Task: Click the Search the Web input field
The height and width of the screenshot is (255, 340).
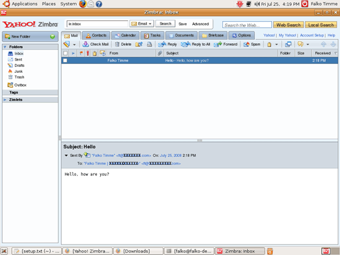Action: 247,25
